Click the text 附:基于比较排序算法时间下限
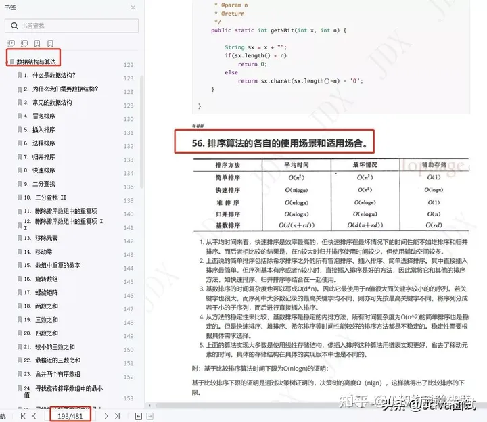This screenshot has height=422, width=487. (260, 369)
